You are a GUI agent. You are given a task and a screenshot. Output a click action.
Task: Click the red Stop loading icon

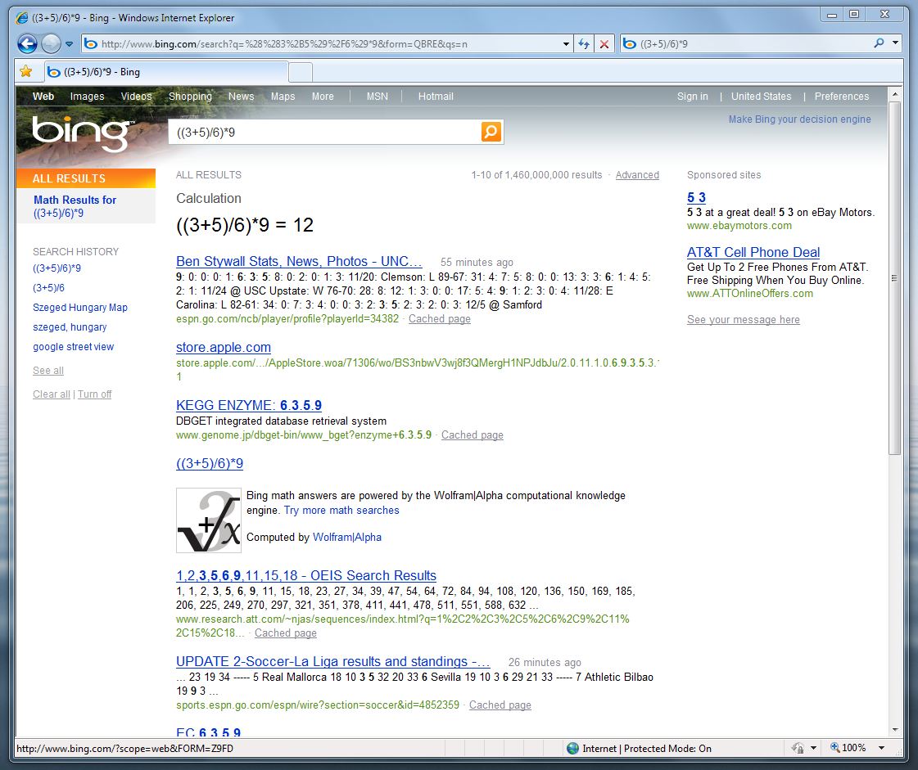pyautogui.click(x=604, y=44)
